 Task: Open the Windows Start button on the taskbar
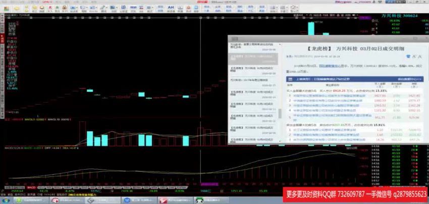click(6, 199)
